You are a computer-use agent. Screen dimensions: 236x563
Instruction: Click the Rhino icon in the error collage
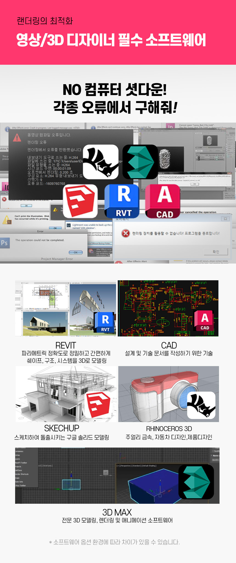click(x=101, y=162)
